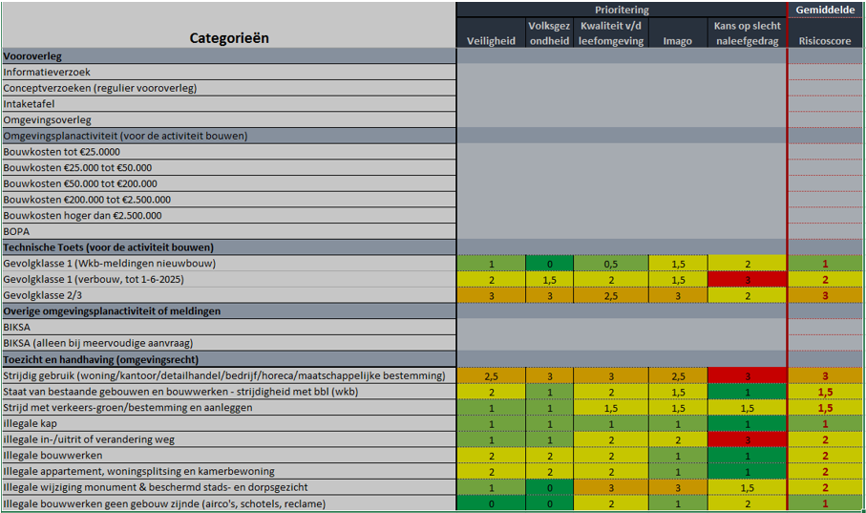Select the red naleefgedrag cell for Strijdig gebruik
This screenshot has height=513, width=866.
tap(747, 375)
